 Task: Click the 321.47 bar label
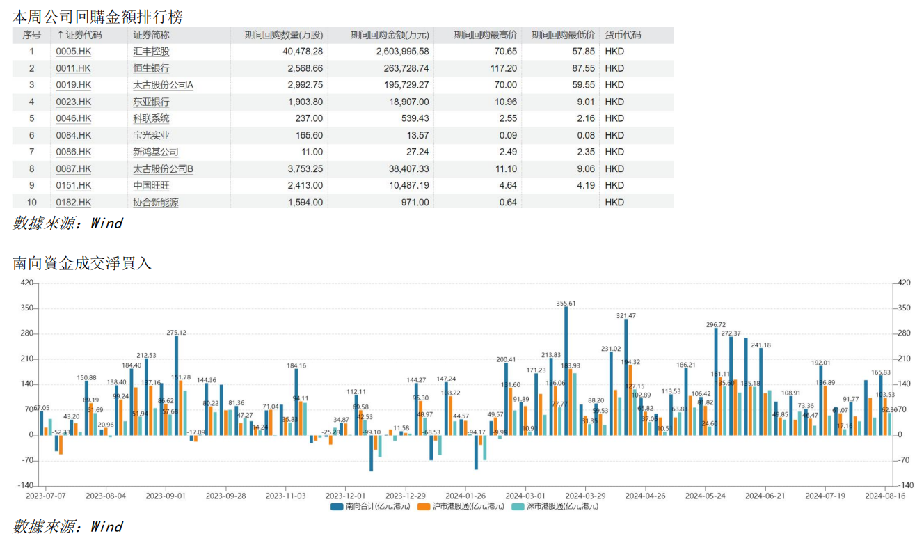(626, 315)
